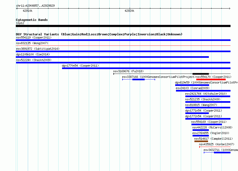Open esv2421764 (Altshuler2010) label
The height and width of the screenshot is (171, 238).
pyautogui.click(x=206, y=94)
